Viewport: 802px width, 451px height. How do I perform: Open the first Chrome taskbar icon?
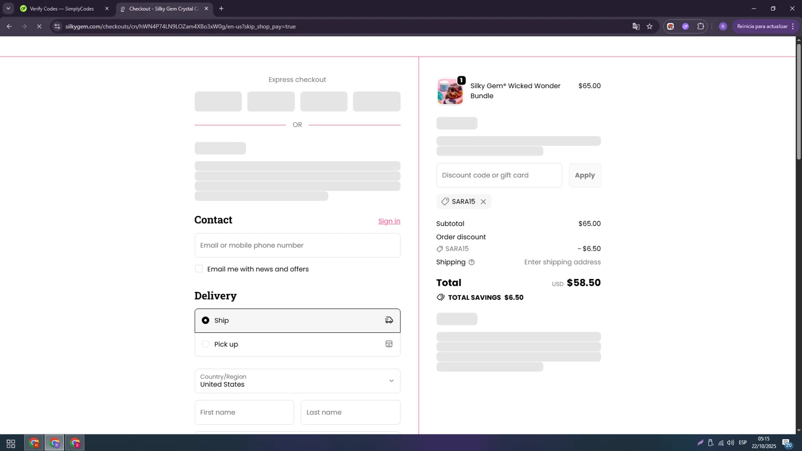click(x=34, y=443)
